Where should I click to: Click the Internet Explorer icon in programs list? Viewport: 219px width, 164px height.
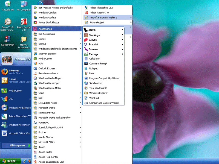pyautogui.click(x=35, y=54)
